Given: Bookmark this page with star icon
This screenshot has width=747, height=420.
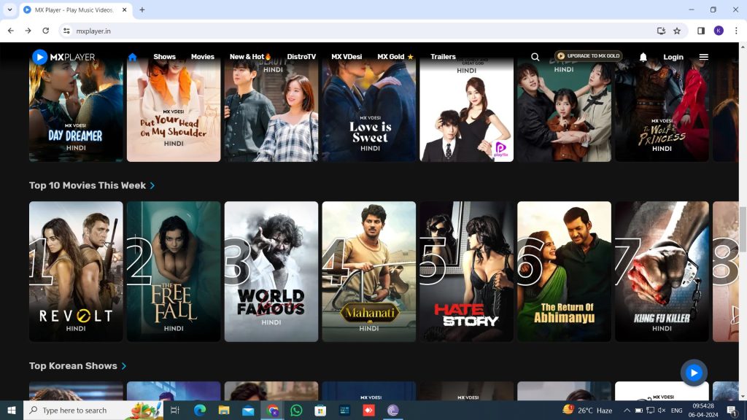Looking at the screenshot, I should click(x=677, y=31).
